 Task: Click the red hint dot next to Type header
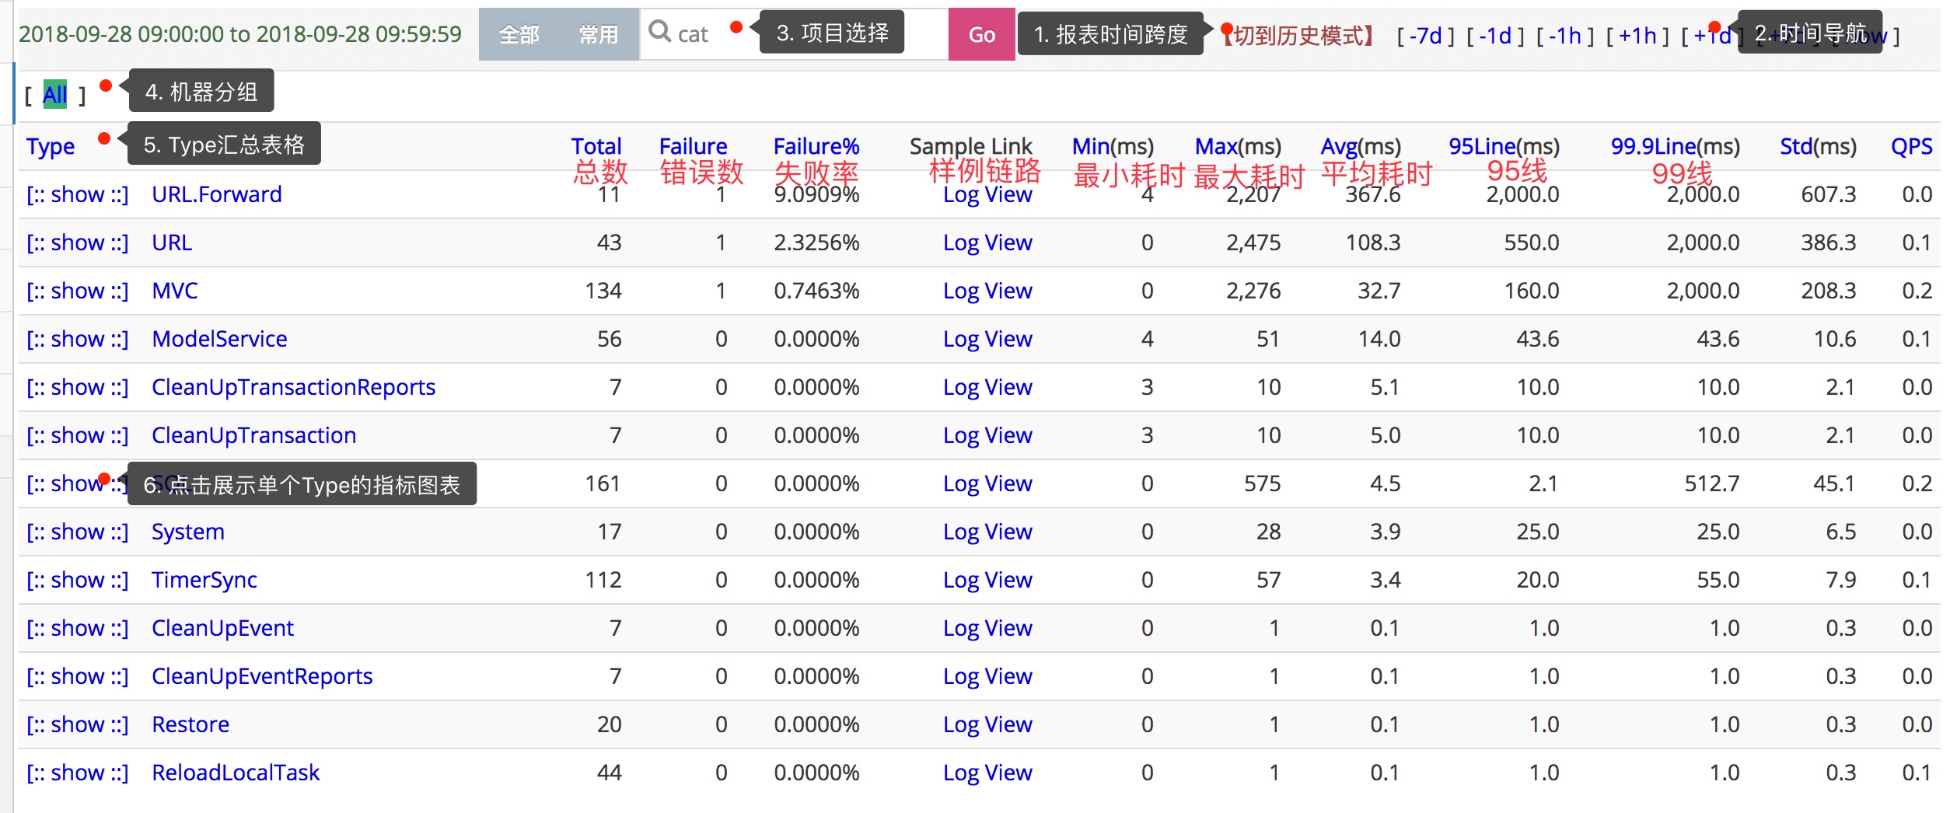(103, 139)
